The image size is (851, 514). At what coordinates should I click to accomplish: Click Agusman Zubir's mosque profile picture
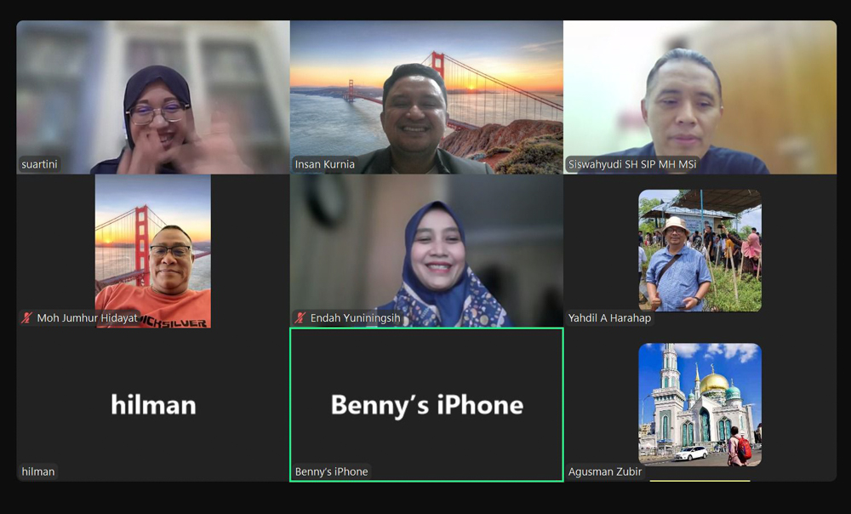(x=700, y=404)
